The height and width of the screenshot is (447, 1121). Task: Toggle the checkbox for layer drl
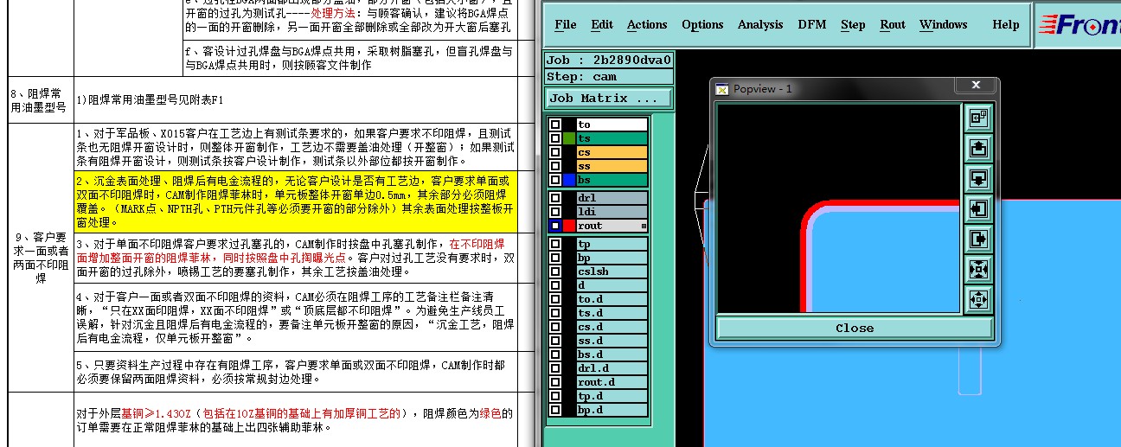click(x=554, y=198)
